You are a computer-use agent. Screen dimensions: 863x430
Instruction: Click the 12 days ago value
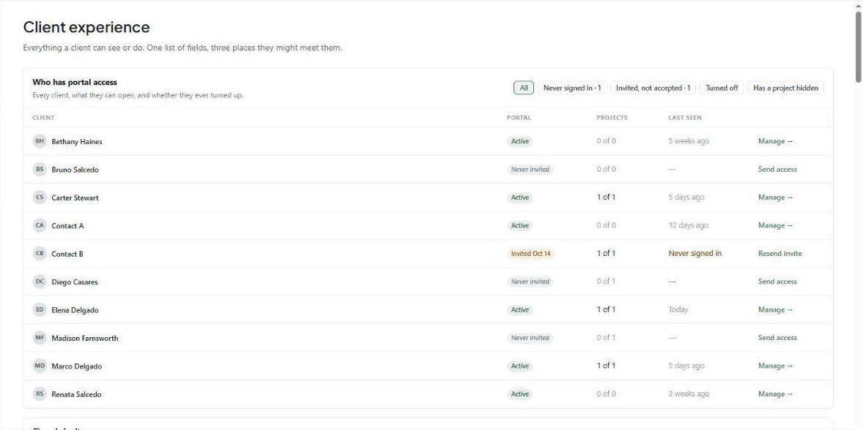point(688,225)
